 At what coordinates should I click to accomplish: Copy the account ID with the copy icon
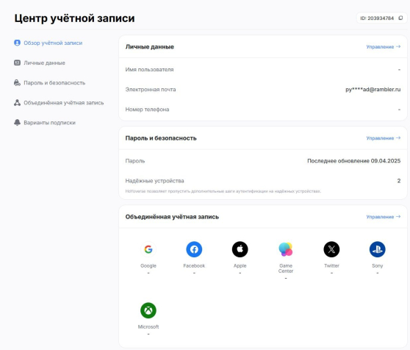click(400, 18)
